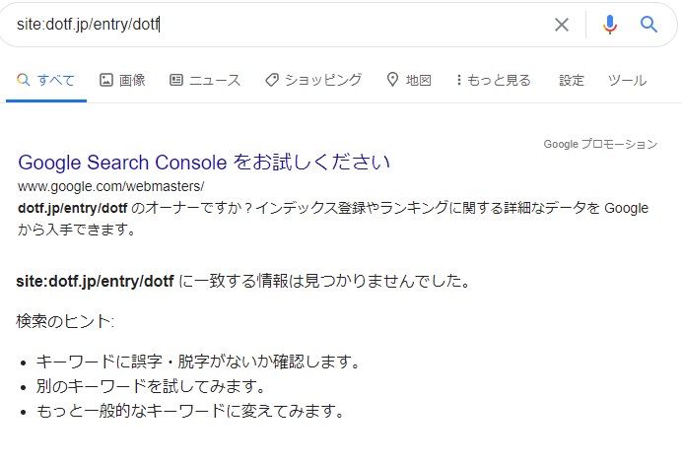This screenshot has height=462, width=682.
Task: Select the すべて tab
Action: click(x=45, y=80)
